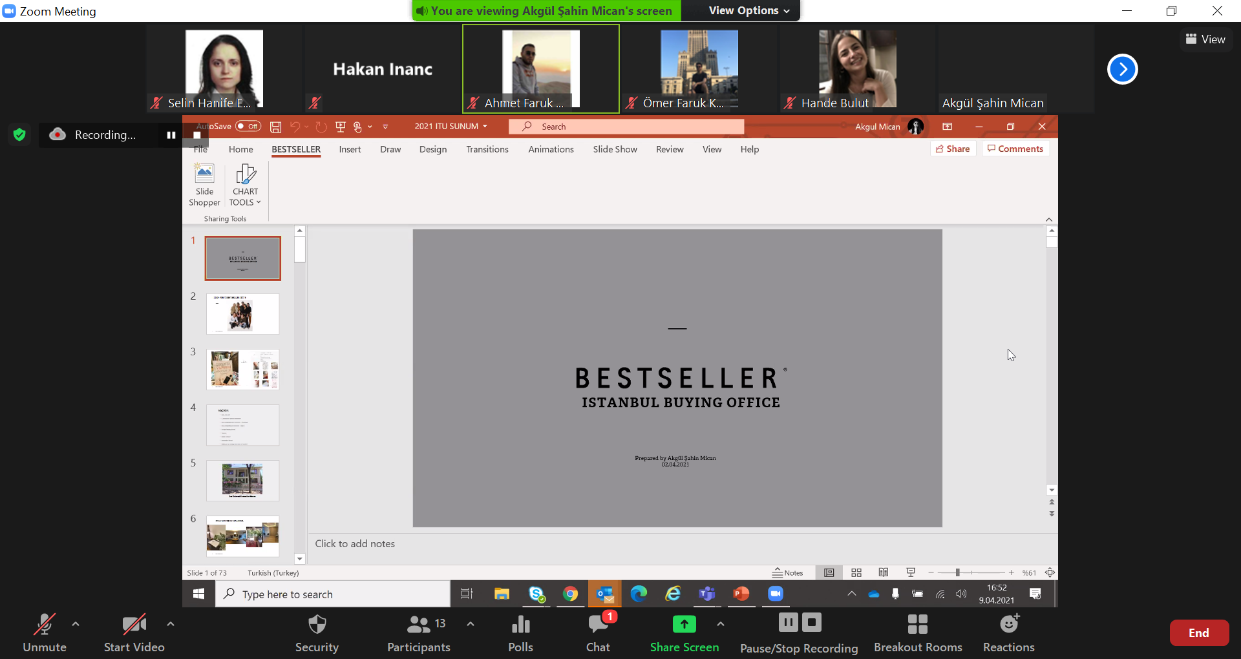1241x659 pixels.
Task: Open Polls in Zoom
Action: coord(520,633)
